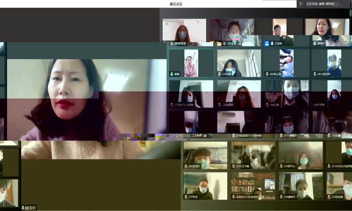Click muted mic icon beside 2110 label
Screen dimensions: 352x211
pos(233,166)
